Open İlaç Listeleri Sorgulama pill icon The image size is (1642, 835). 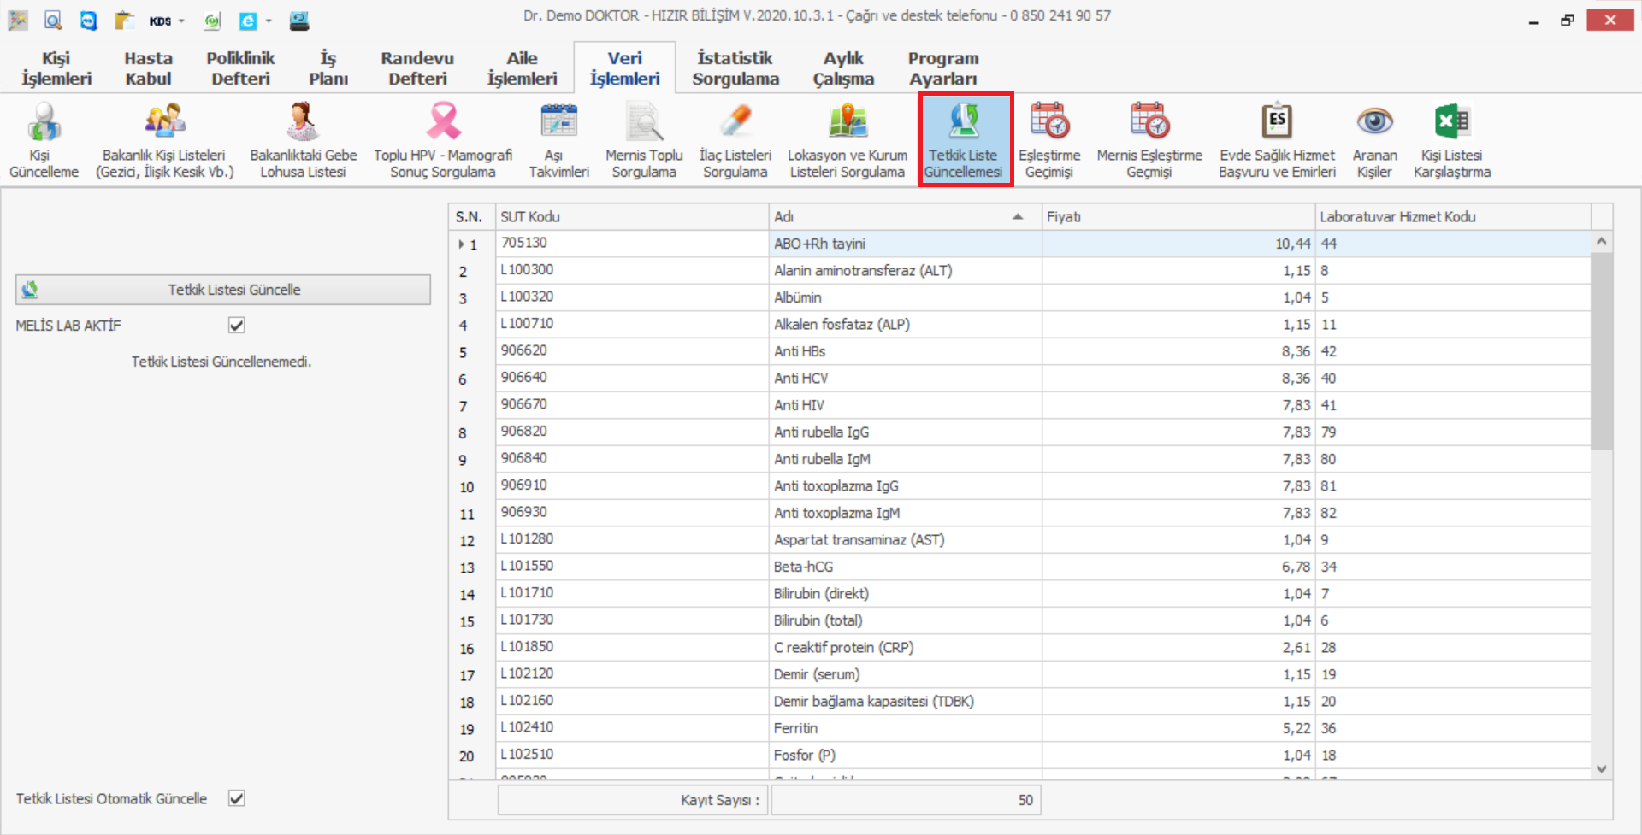pos(735,140)
